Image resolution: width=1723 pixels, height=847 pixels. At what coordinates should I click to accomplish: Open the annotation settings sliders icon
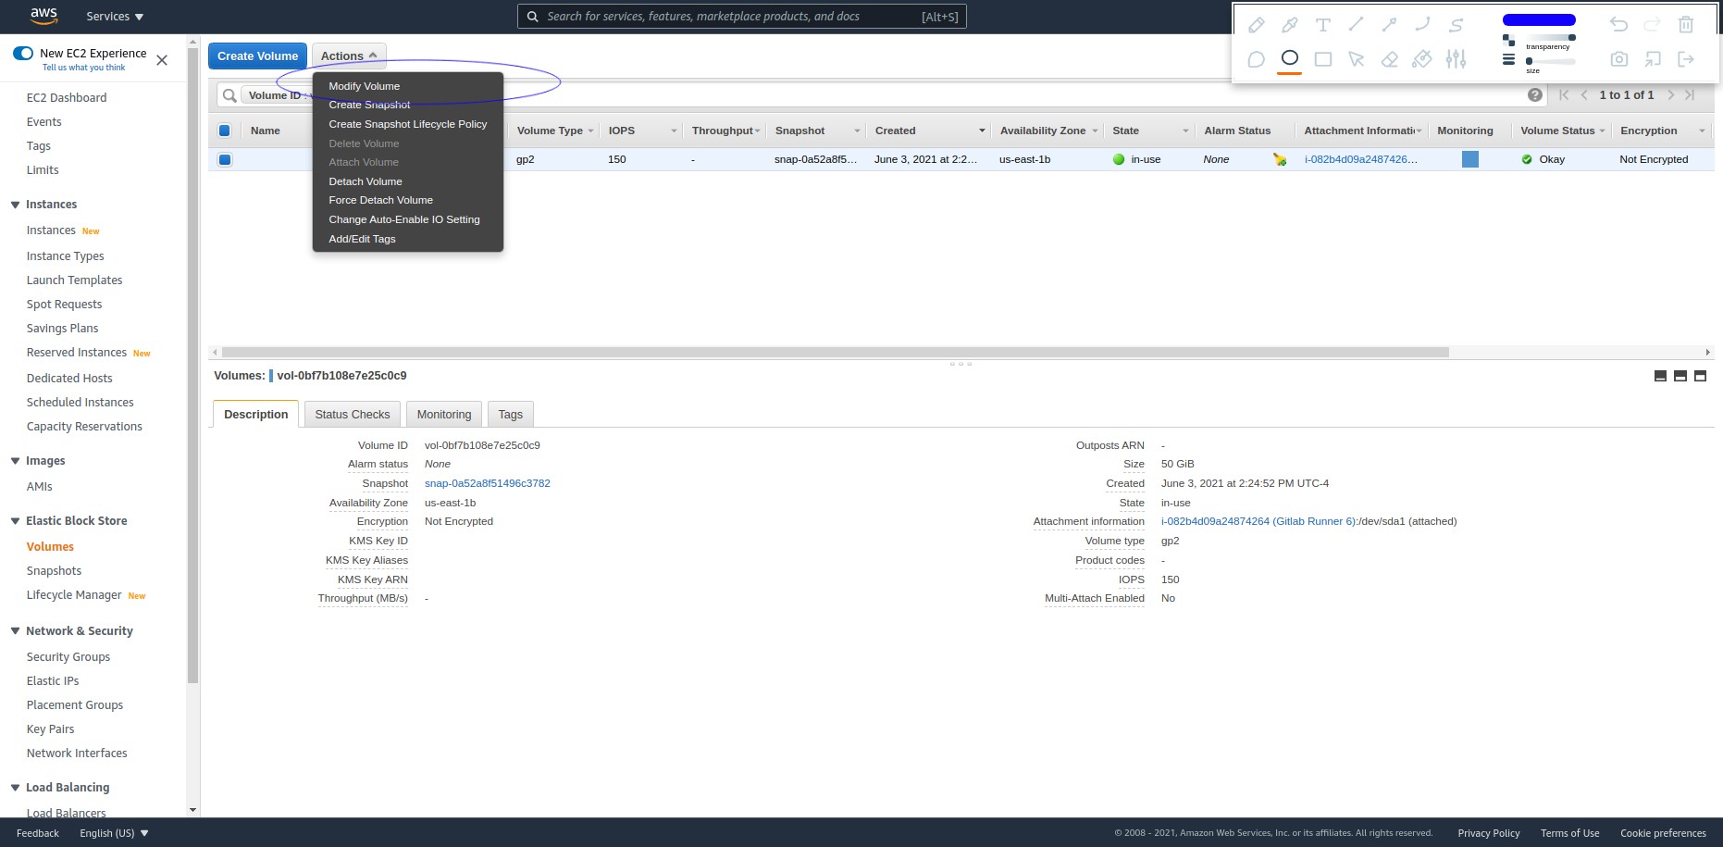pos(1456,59)
